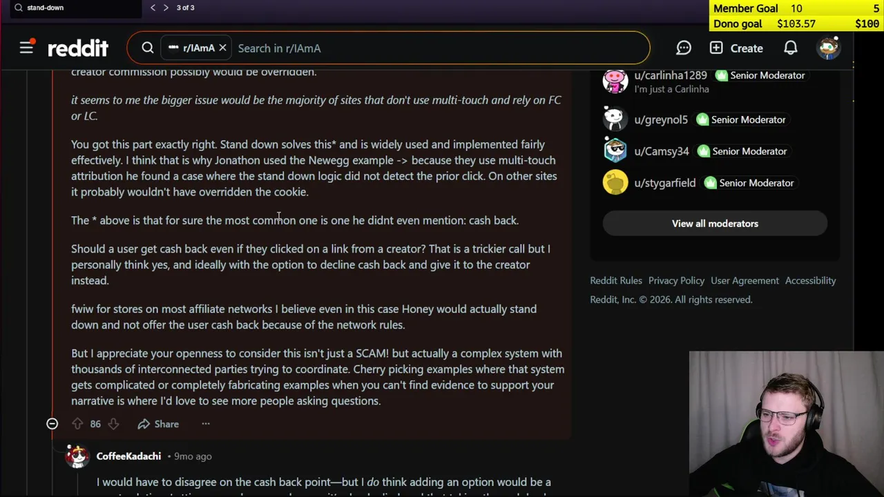Open the chat bubble icon
The width and height of the screenshot is (884, 497).
(x=684, y=48)
